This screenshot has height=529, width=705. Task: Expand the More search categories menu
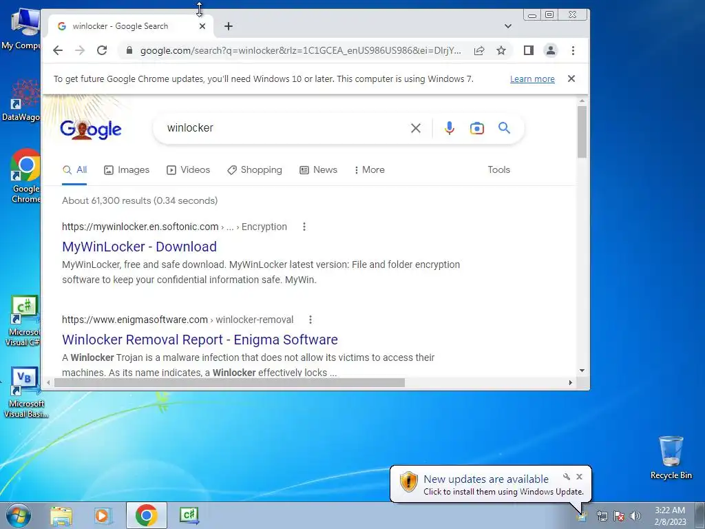370,170
